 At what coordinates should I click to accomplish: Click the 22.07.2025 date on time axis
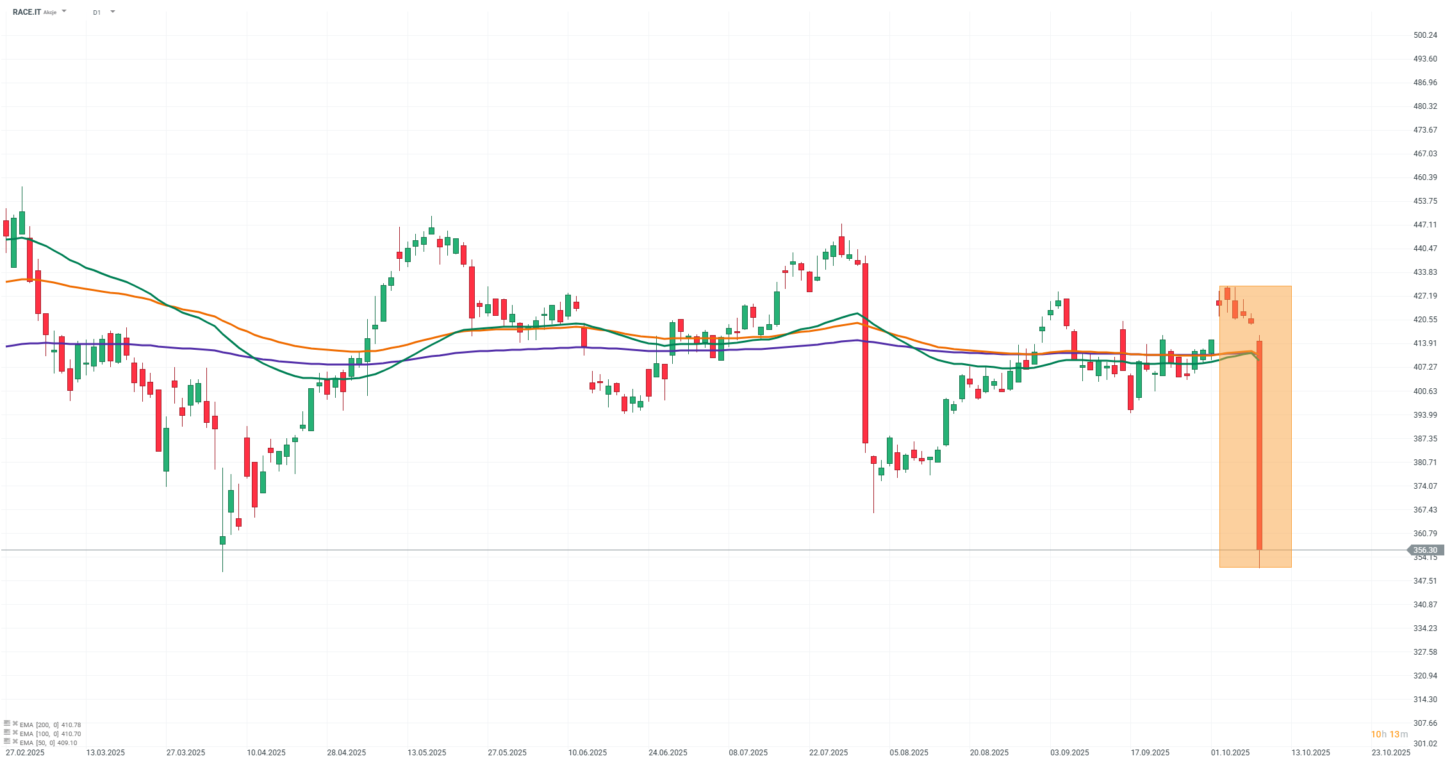pyautogui.click(x=829, y=753)
